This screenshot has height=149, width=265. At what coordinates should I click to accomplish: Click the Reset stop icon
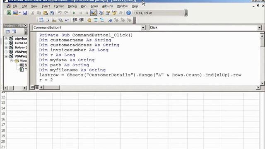pyautogui.click(x=87, y=13)
